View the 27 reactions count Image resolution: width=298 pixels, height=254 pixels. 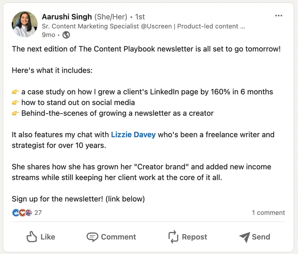pyautogui.click(x=38, y=213)
